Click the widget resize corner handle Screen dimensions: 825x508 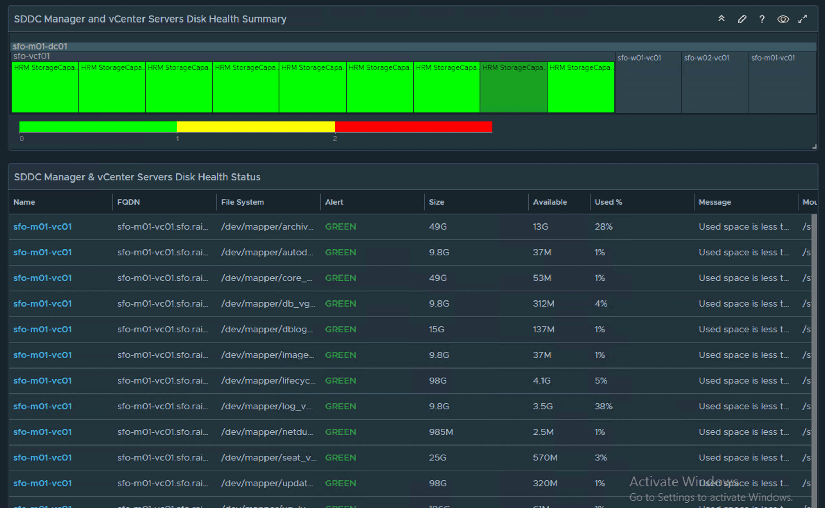point(814,147)
